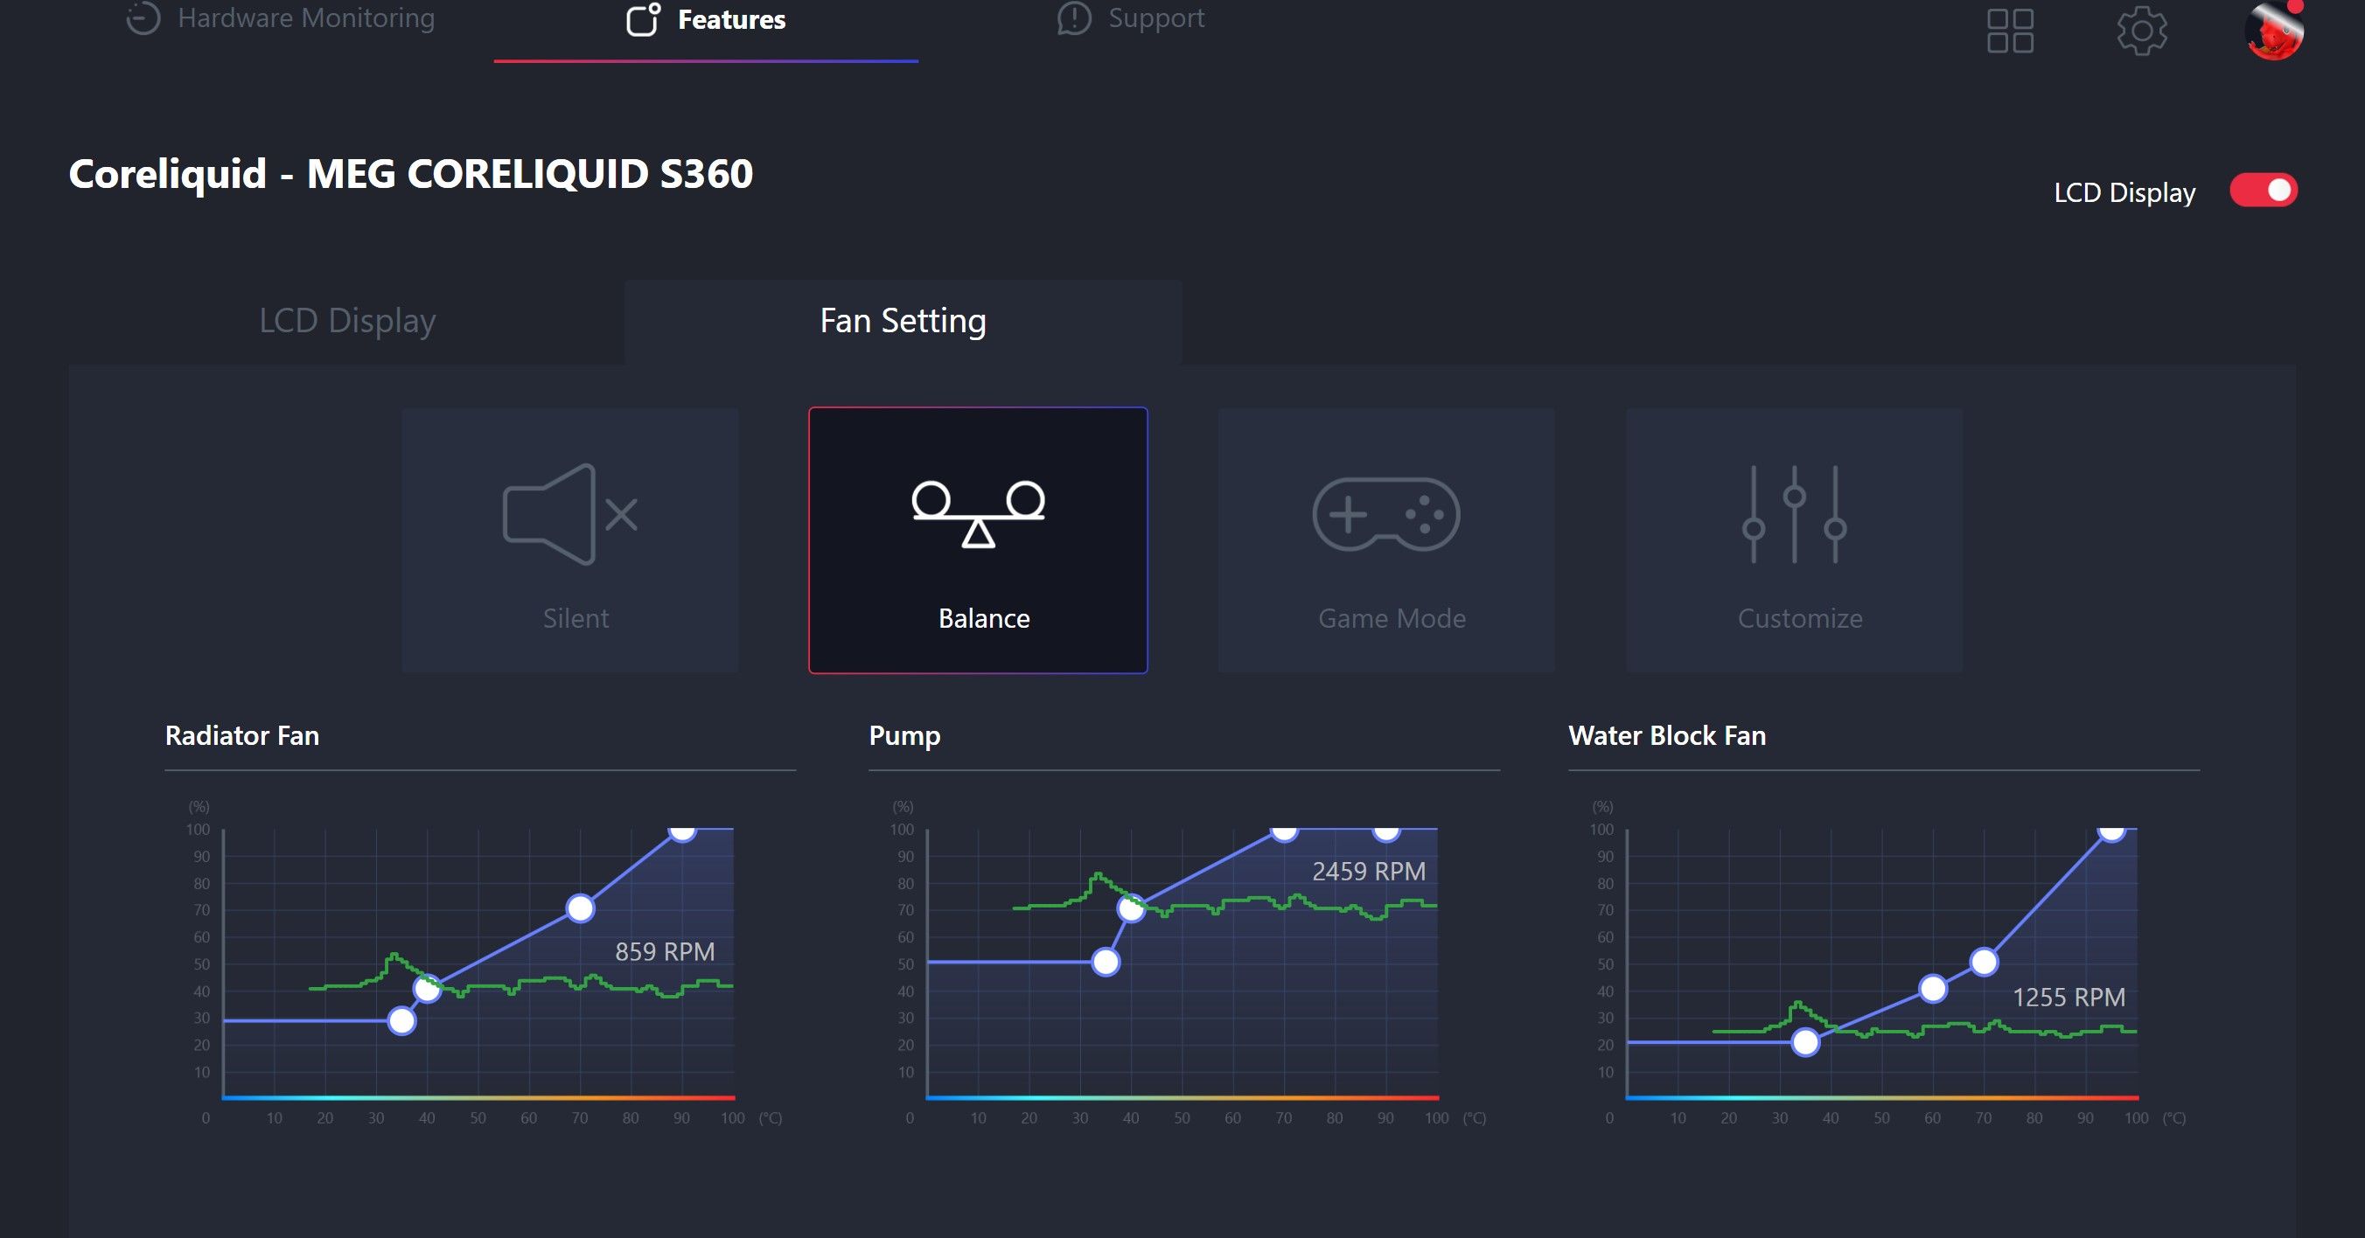The height and width of the screenshot is (1238, 2365).
Task: Open the Customize fan profile
Action: click(x=1795, y=540)
